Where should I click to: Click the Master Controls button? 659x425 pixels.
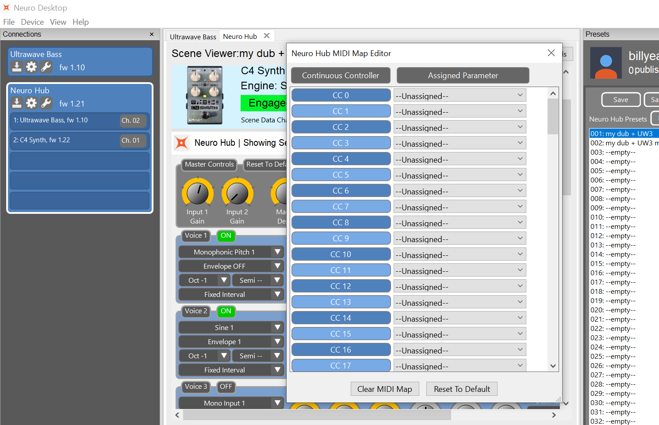click(x=209, y=164)
